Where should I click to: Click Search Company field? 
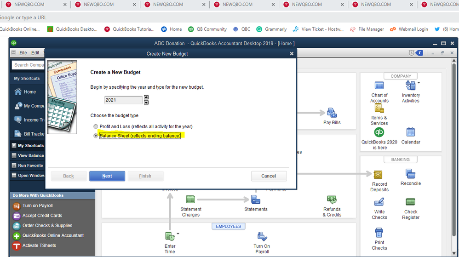tap(29, 65)
